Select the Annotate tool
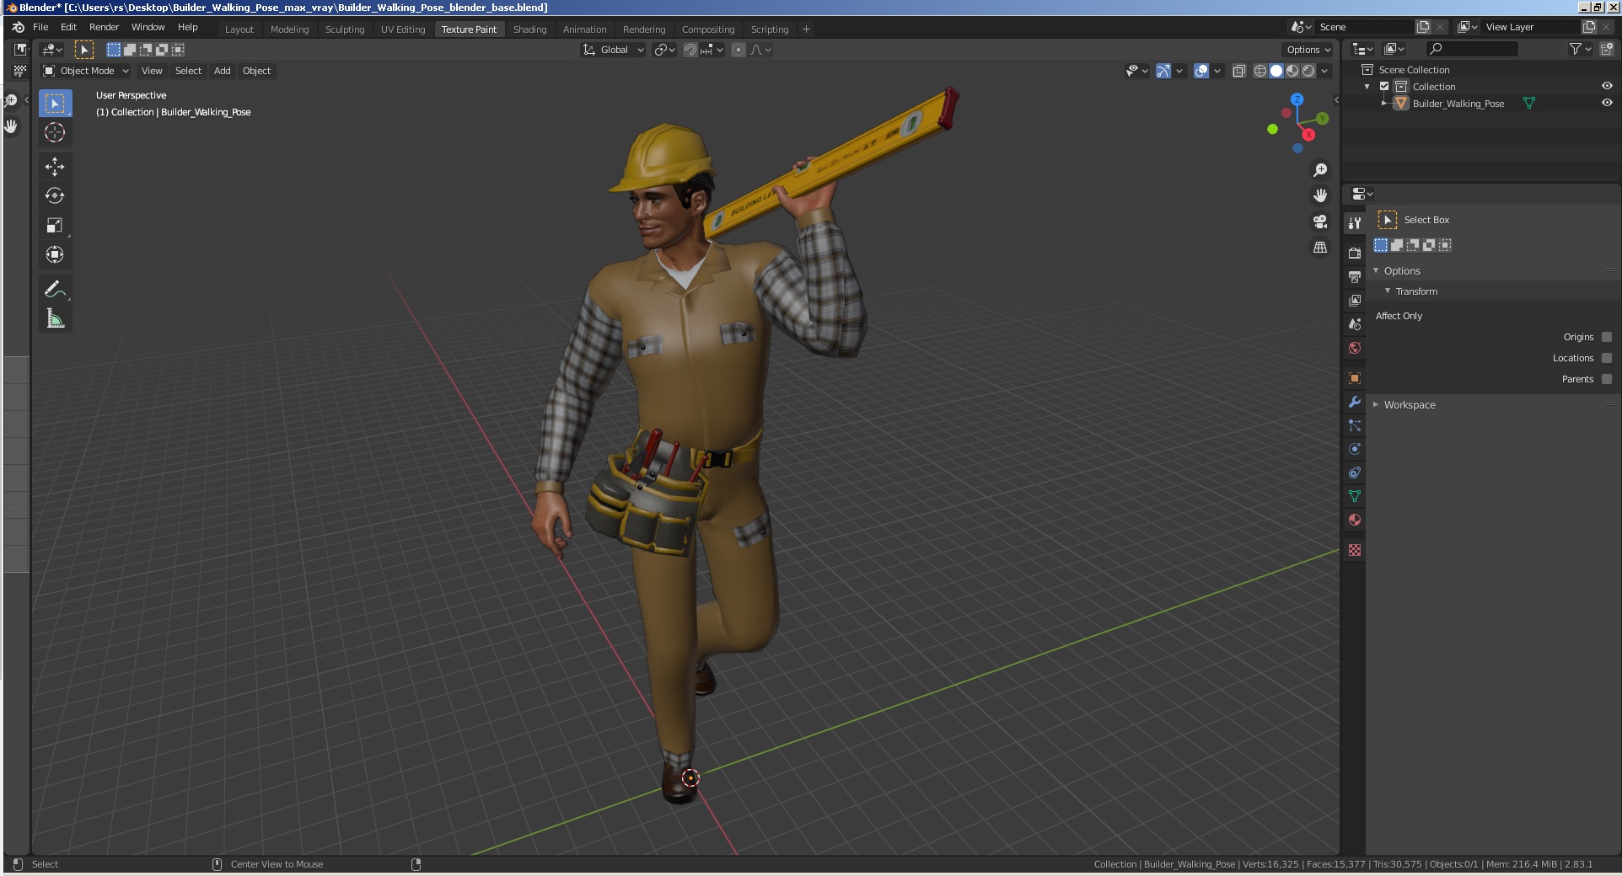The height and width of the screenshot is (876, 1622). coord(55,290)
